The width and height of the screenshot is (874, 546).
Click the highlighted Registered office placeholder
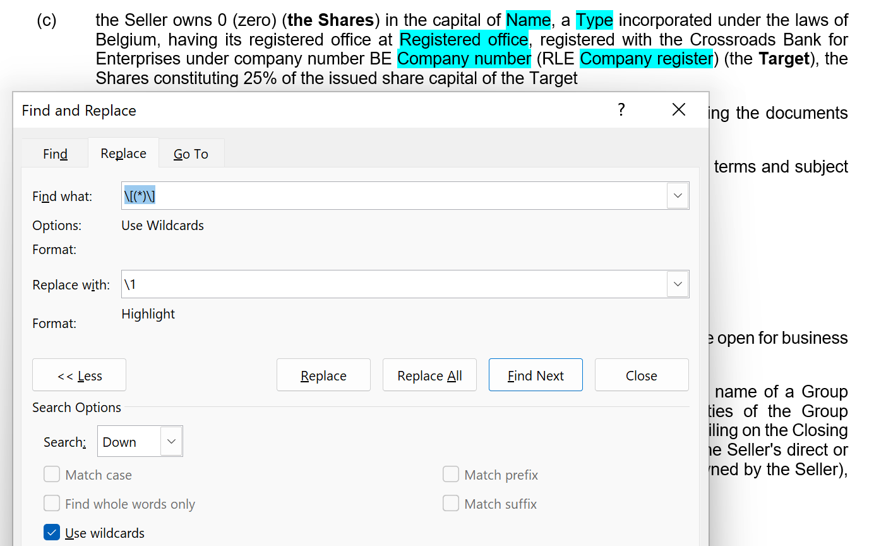[x=464, y=40]
